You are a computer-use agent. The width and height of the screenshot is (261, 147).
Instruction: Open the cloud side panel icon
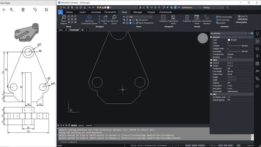coord(257,86)
